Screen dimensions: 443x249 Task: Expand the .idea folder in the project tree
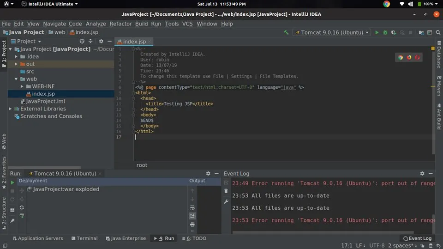click(16, 57)
